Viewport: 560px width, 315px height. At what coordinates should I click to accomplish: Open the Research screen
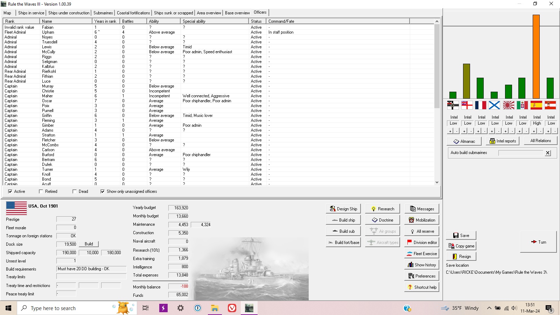point(383,209)
